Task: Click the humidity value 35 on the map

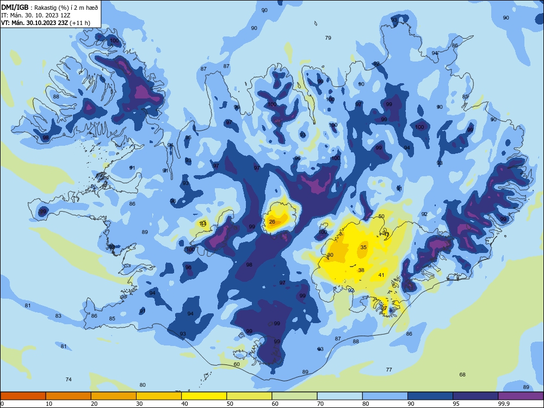Action: click(363, 248)
